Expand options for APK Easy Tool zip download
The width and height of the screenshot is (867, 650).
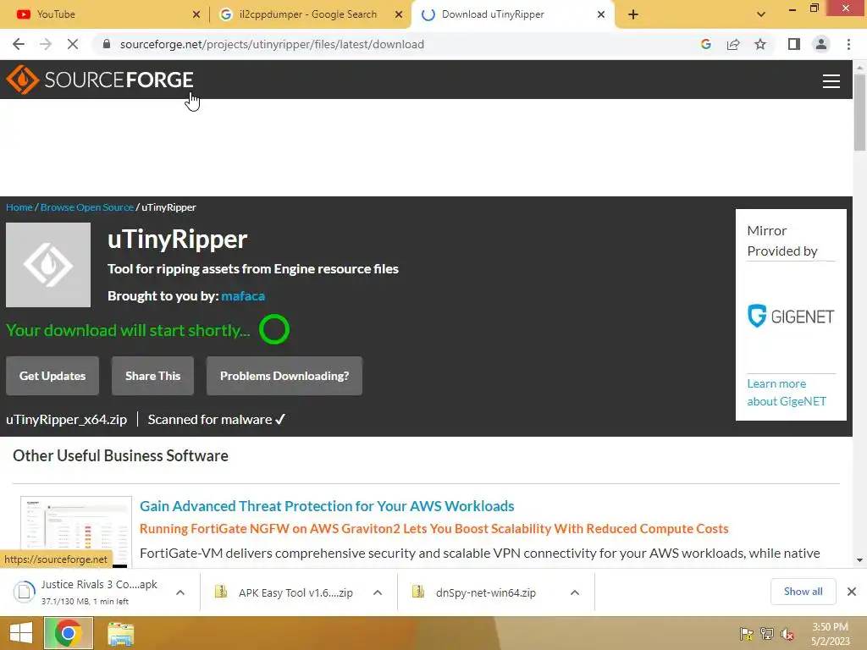(x=378, y=592)
